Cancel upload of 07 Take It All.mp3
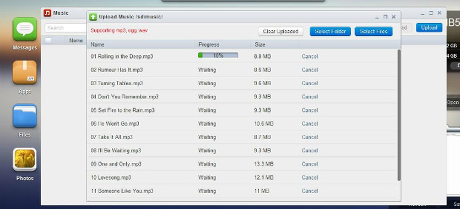Screen dimensions: 460x209 tap(309, 137)
